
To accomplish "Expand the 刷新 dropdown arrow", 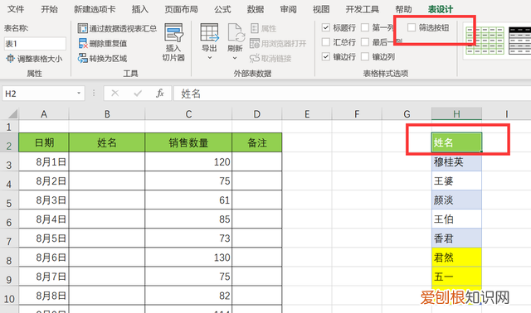I will point(235,58).
